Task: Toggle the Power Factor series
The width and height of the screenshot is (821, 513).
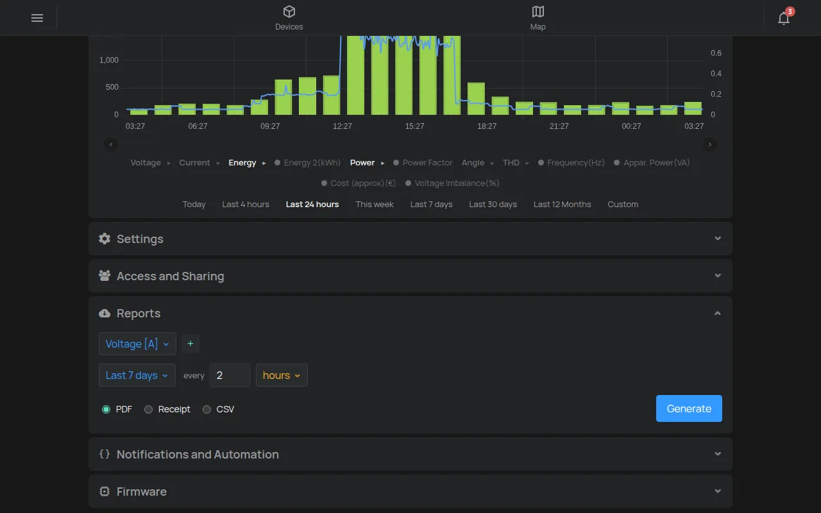Action: 423,162
